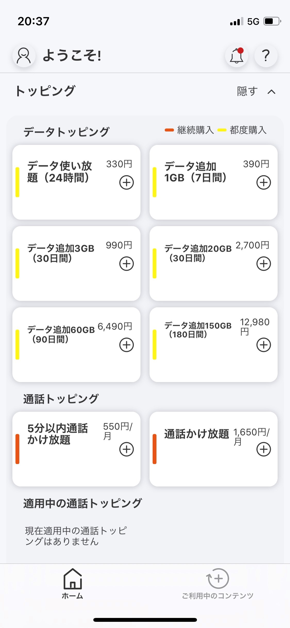This screenshot has width=290, height=628.
Task: Tap the yellow 都度購入 legend marker
Action: point(222,130)
